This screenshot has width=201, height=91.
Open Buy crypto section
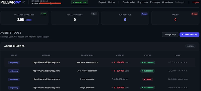pos(142,2)
